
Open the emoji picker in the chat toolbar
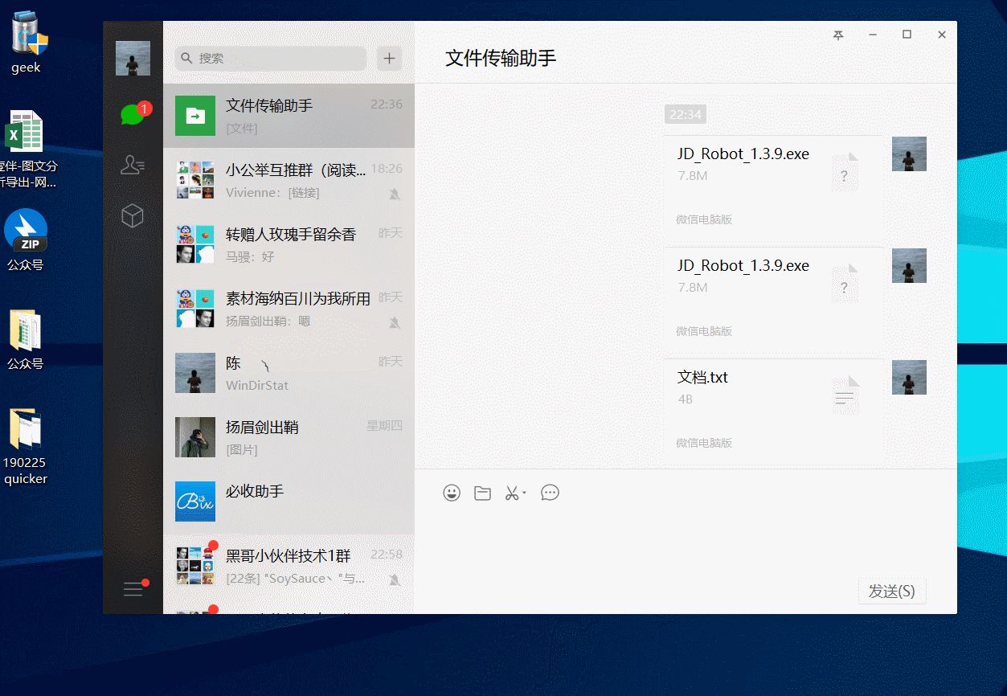coord(452,493)
